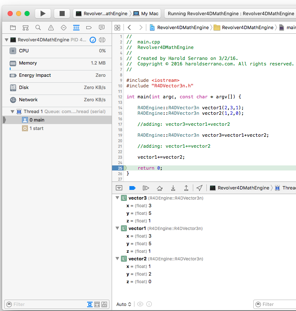Select vector2 z = (float) 0 row
The height and width of the screenshot is (311, 296).
point(204,281)
